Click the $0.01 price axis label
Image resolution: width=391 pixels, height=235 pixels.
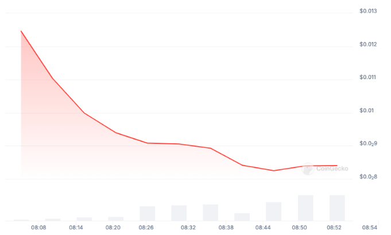click(366, 110)
